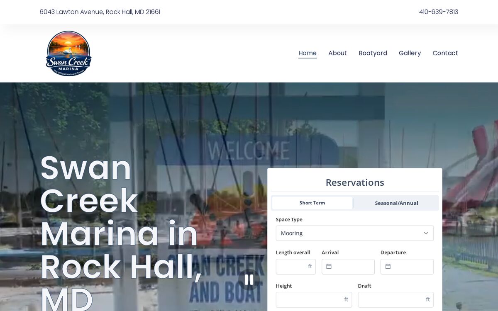
Task: Click the Arrival date field
Action: coord(348,267)
